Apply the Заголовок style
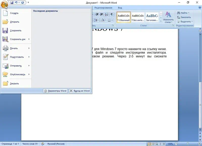The width and height of the screenshot is (202, 146). [152, 17]
